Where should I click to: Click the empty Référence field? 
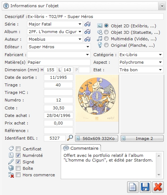point(58,131)
